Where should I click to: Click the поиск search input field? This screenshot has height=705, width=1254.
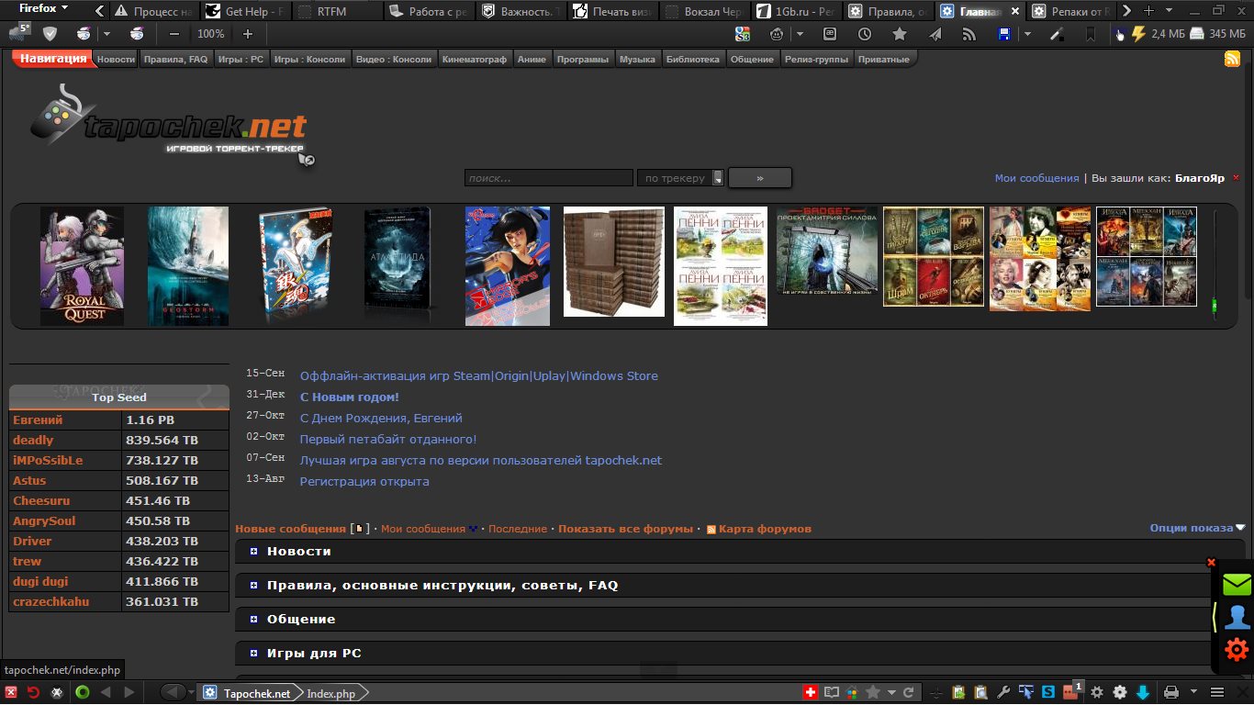(x=548, y=177)
